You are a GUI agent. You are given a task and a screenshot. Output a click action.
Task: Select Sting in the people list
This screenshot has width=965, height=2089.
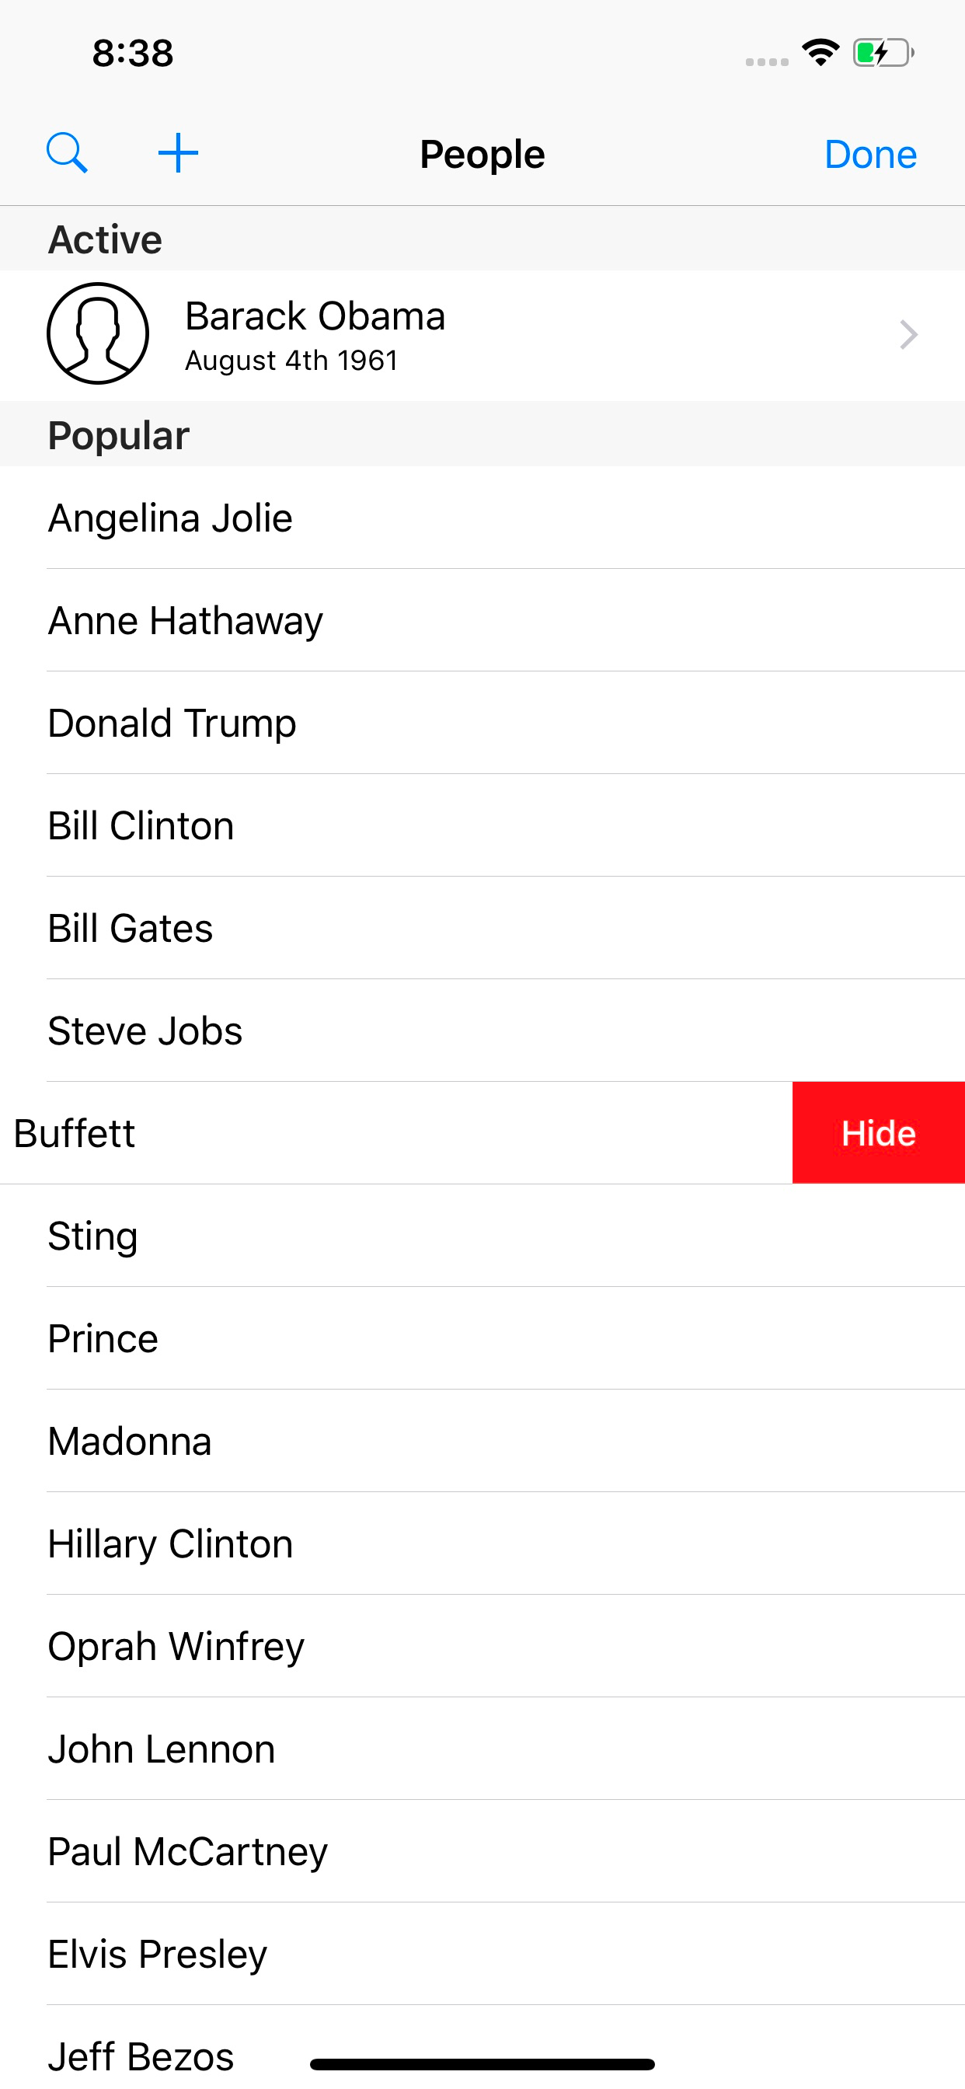tap(92, 1236)
